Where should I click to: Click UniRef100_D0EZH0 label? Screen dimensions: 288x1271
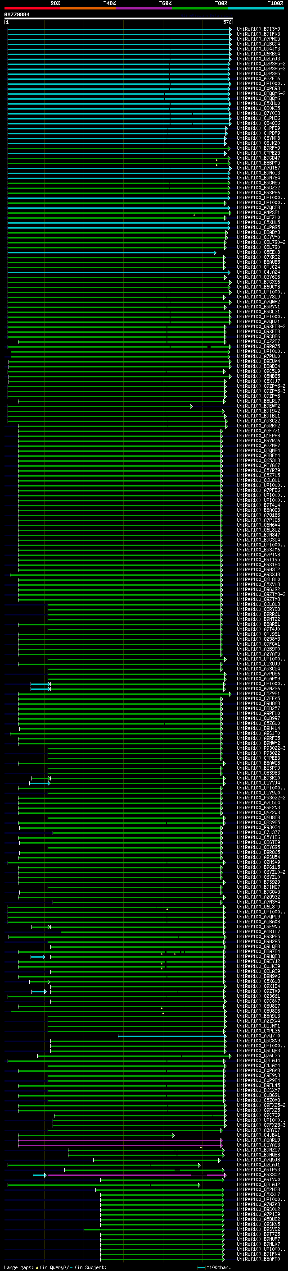(258, 217)
